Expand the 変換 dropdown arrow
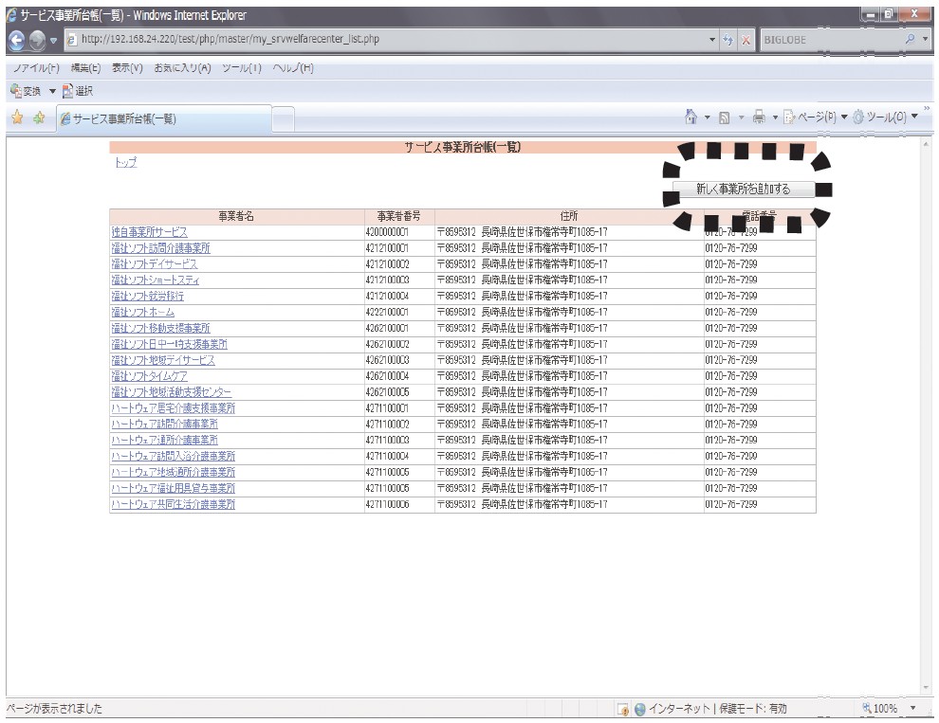The width and height of the screenshot is (939, 723). tap(52, 91)
